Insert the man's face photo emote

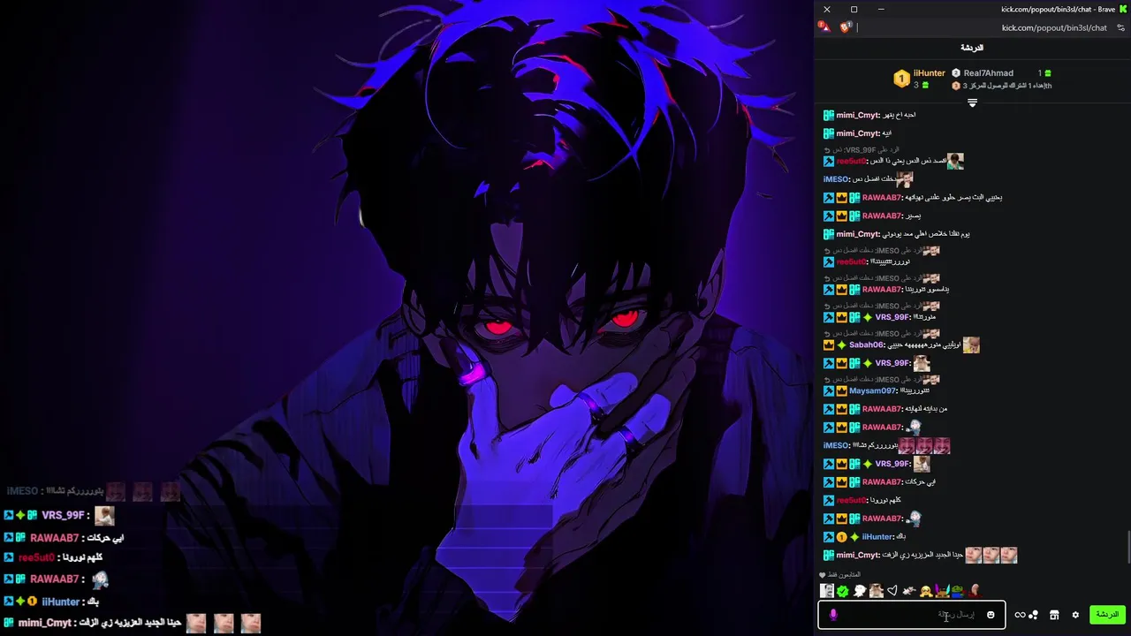tap(877, 591)
